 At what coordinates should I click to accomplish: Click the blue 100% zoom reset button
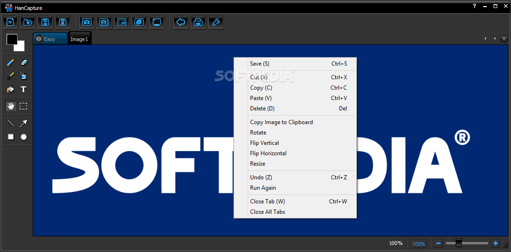418,244
